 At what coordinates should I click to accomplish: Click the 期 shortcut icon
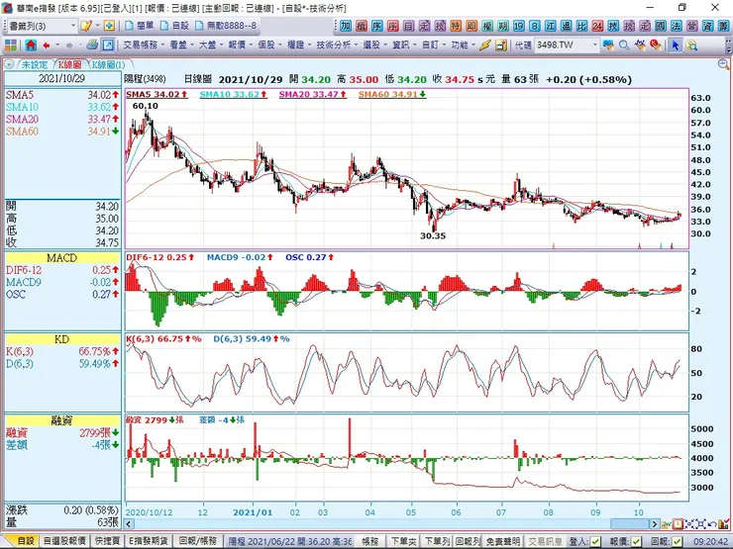tap(503, 26)
